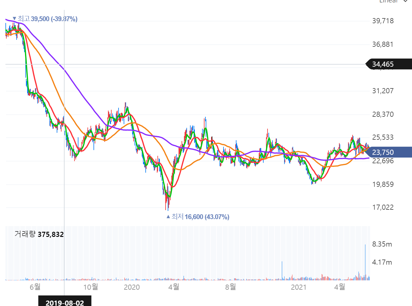Click the 최고 39,500 high marker
This screenshot has height=306, width=412.
(45, 19)
